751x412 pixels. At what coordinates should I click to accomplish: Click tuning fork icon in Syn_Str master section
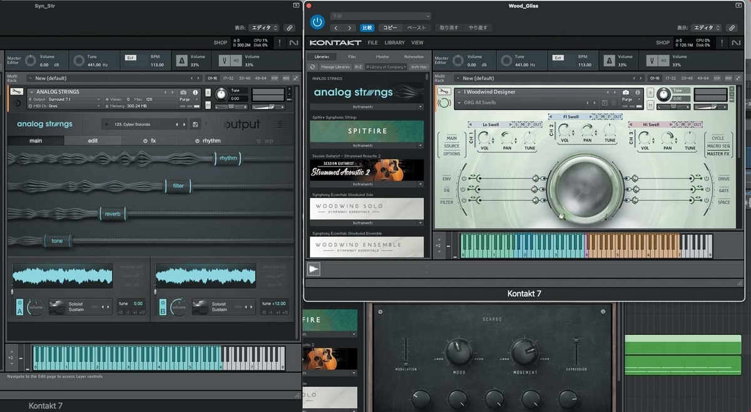coord(224,60)
